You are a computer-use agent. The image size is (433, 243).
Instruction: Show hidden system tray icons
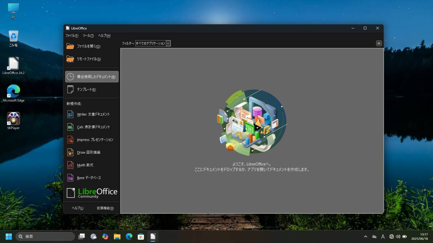pyautogui.click(x=366, y=237)
